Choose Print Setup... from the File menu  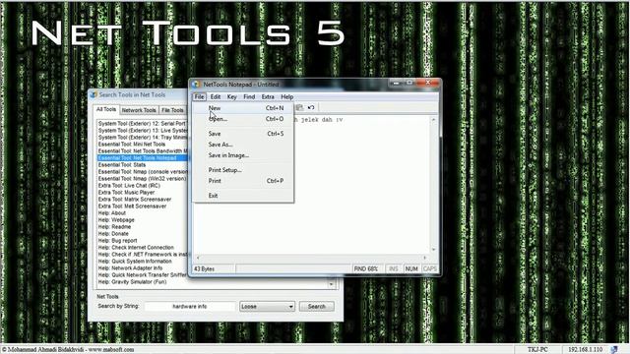243,170
